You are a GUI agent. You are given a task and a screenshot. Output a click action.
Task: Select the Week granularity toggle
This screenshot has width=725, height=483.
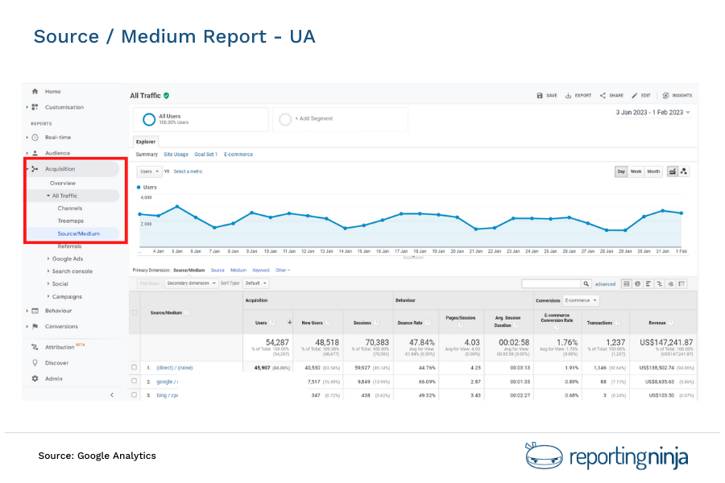636,171
